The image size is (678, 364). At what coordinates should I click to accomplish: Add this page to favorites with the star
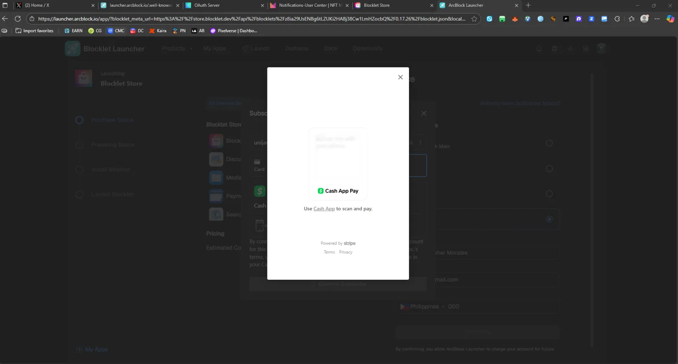click(x=474, y=19)
